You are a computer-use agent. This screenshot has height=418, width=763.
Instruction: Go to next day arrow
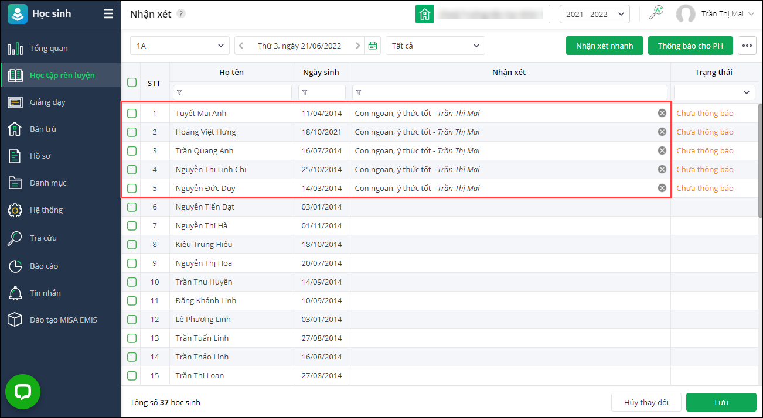point(357,46)
